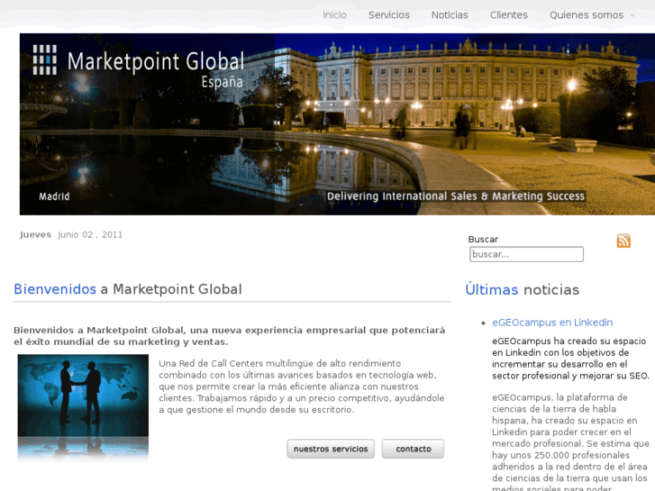Click the 'Últimas noticias' heading
Viewport: 655px width, 491px height.
[523, 289]
